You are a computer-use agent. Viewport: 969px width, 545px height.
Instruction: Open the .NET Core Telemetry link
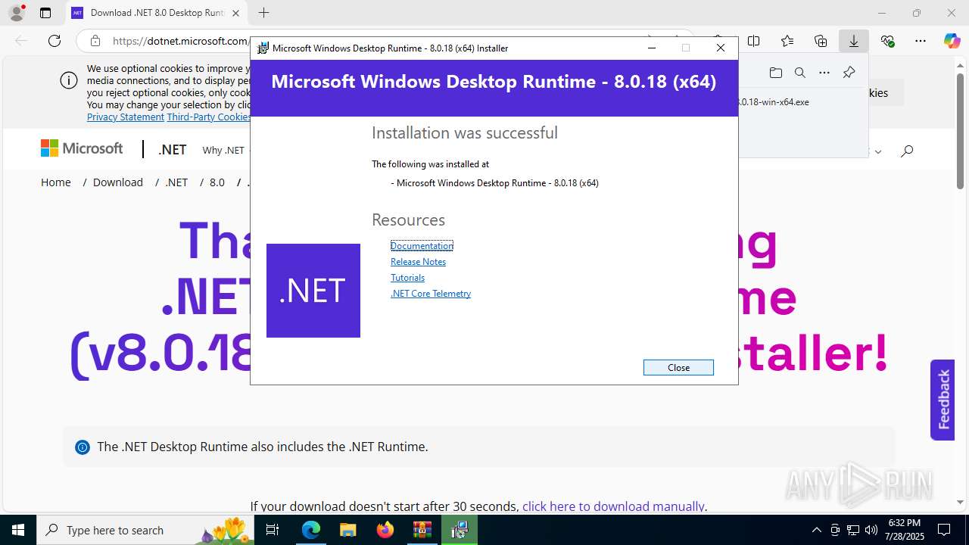click(431, 293)
